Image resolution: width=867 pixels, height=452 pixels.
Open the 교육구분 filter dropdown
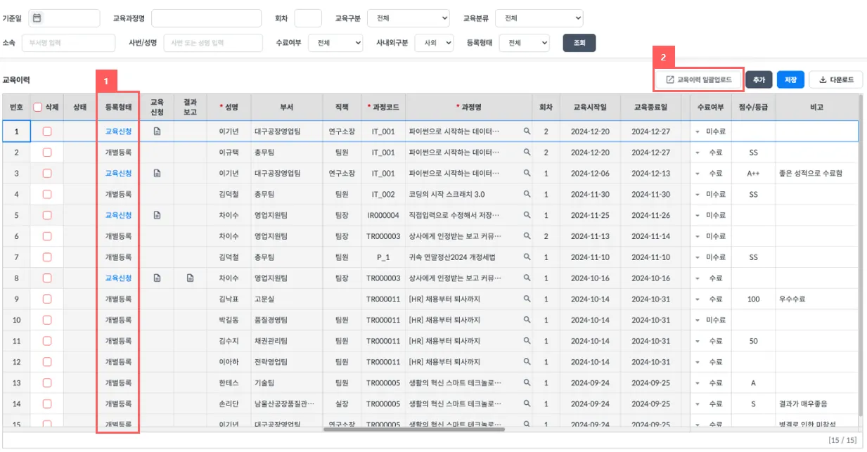pos(409,18)
